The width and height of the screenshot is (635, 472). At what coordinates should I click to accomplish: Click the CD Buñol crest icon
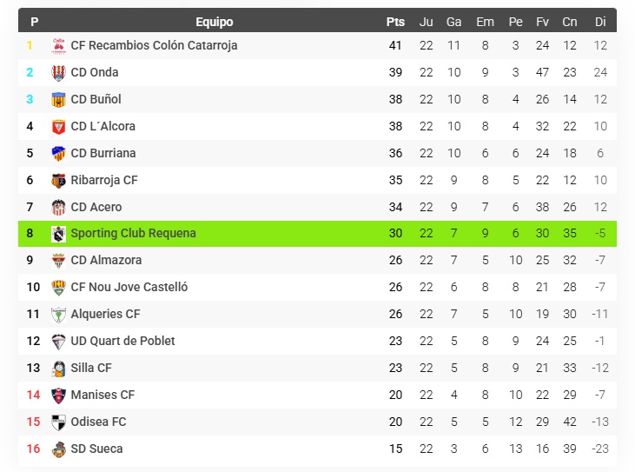59,99
